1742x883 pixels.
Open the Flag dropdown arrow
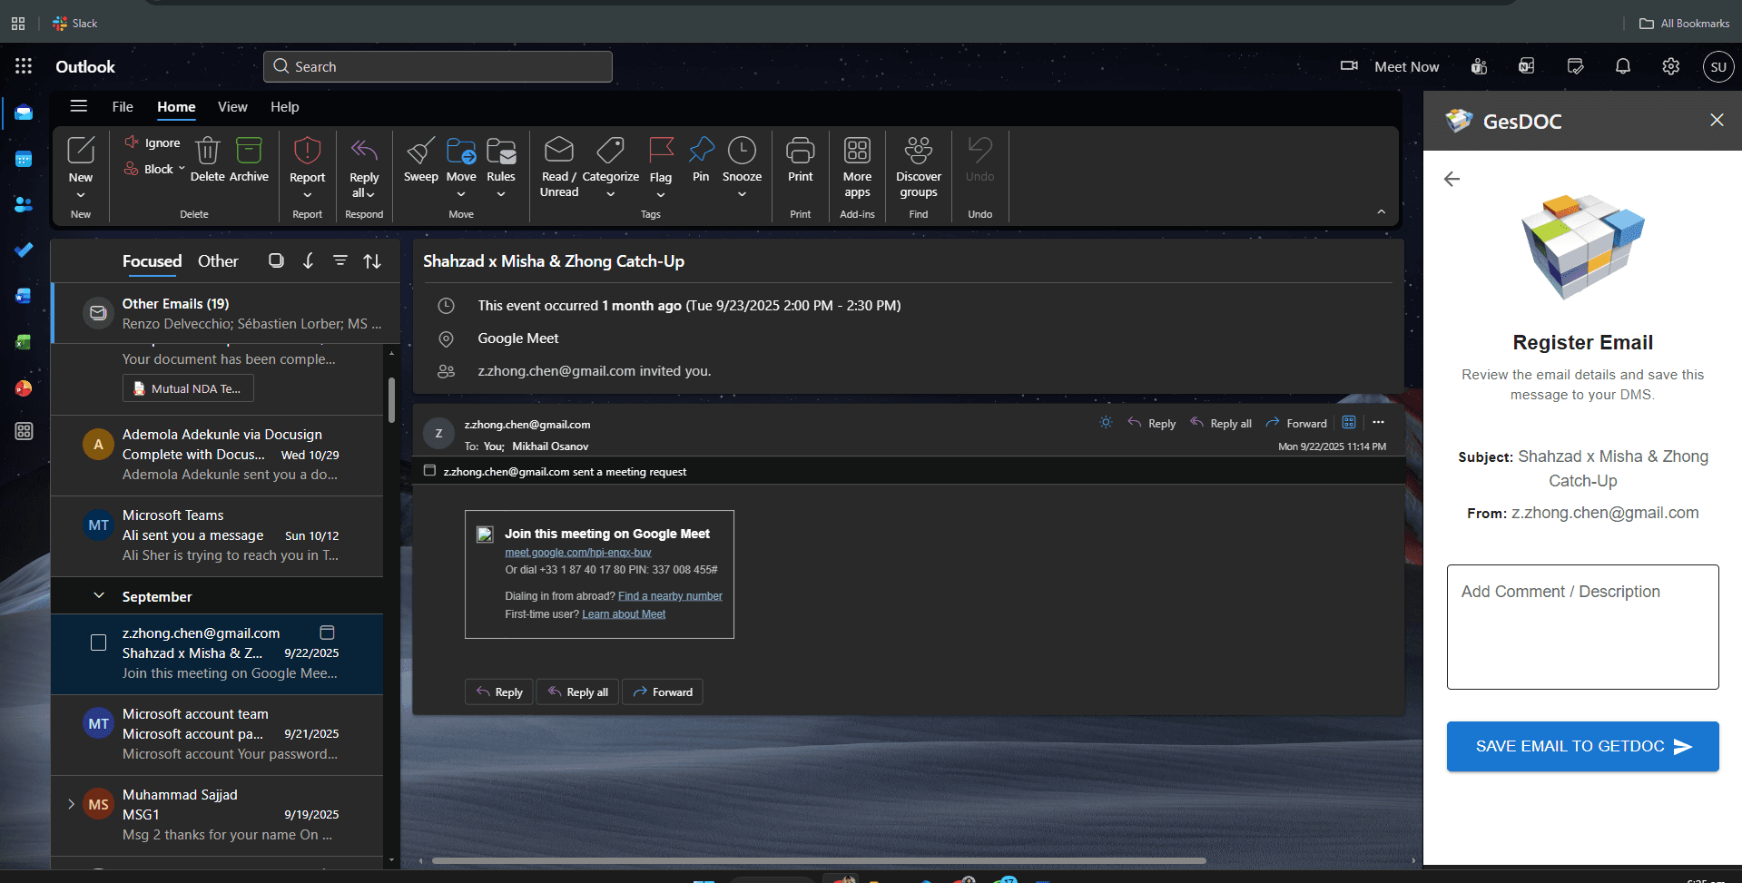coord(661,195)
